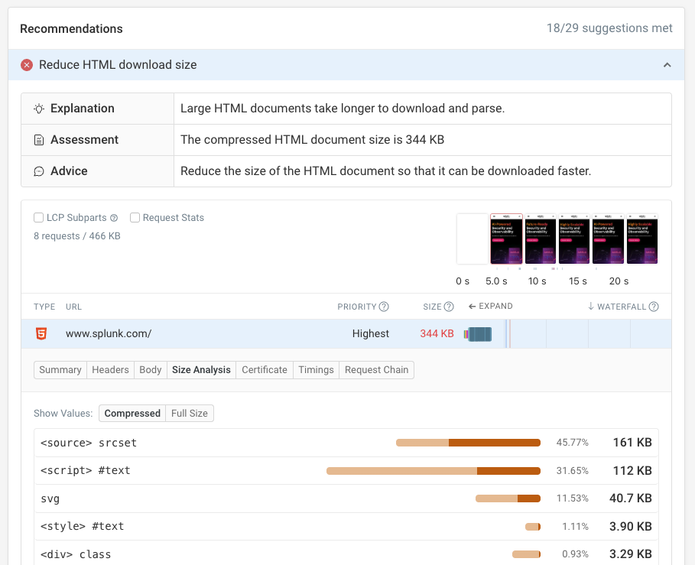Image resolution: width=695 pixels, height=565 pixels.
Task: Open the Timings tab
Action: 315,369
